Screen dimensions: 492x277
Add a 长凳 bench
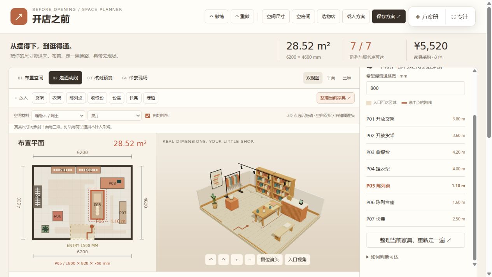[134, 98]
